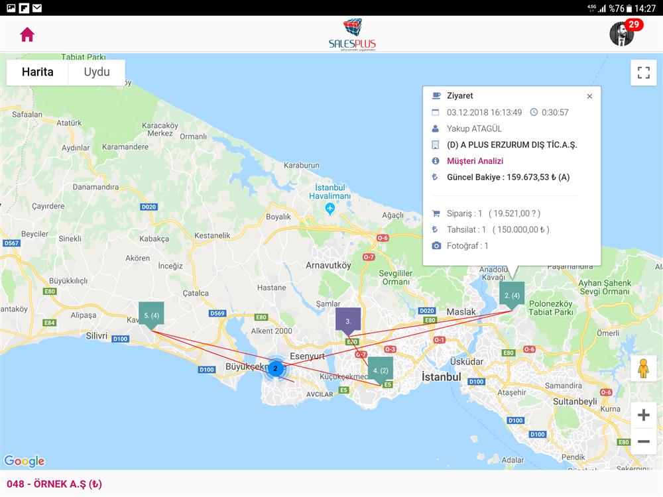Click the lira icon beside Tahsilat
The height and width of the screenshot is (497, 663).
click(x=435, y=229)
